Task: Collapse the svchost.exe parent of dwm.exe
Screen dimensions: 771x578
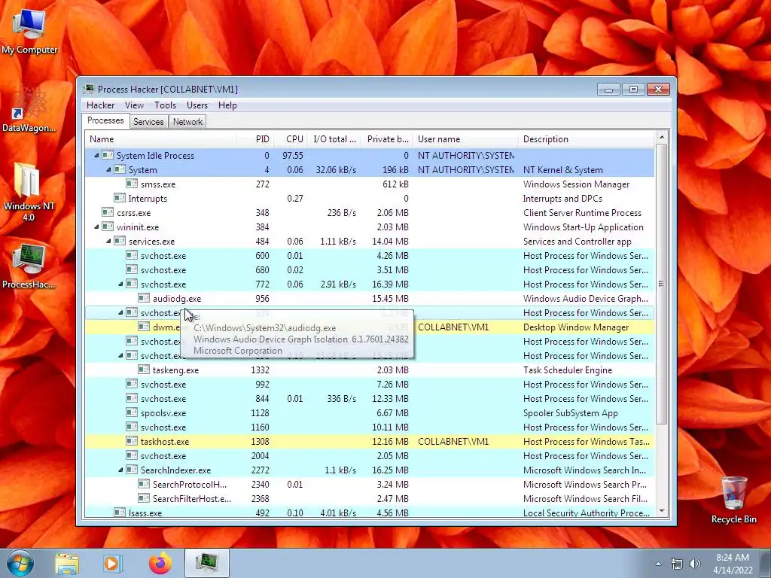Action: 120,312
